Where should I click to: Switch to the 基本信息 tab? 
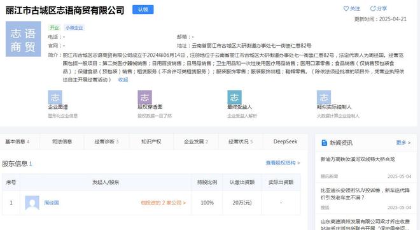pos(17,141)
